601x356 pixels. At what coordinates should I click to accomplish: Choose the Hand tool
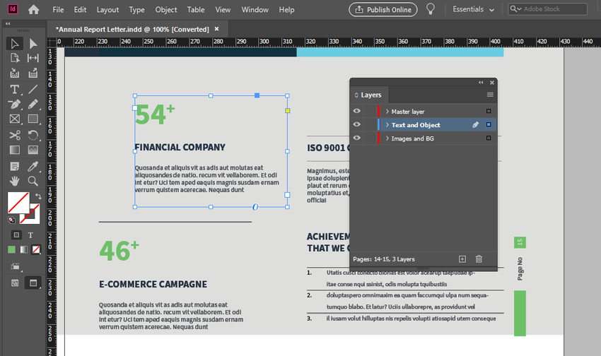click(x=15, y=181)
